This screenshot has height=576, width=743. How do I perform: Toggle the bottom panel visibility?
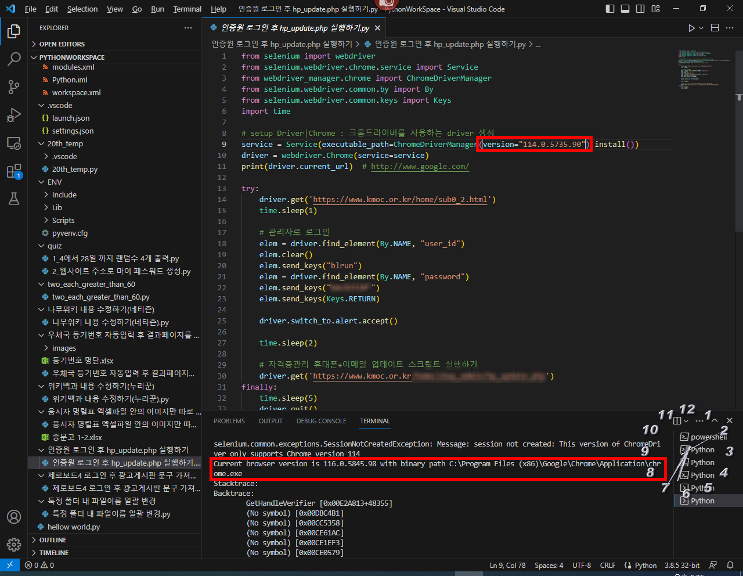(625, 9)
